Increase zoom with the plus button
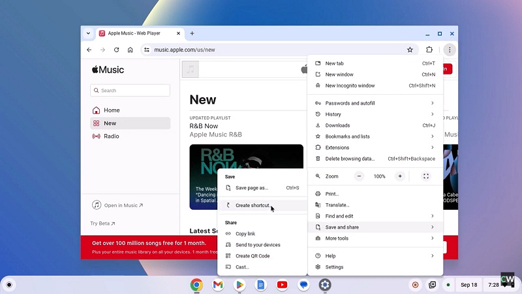 tap(400, 176)
